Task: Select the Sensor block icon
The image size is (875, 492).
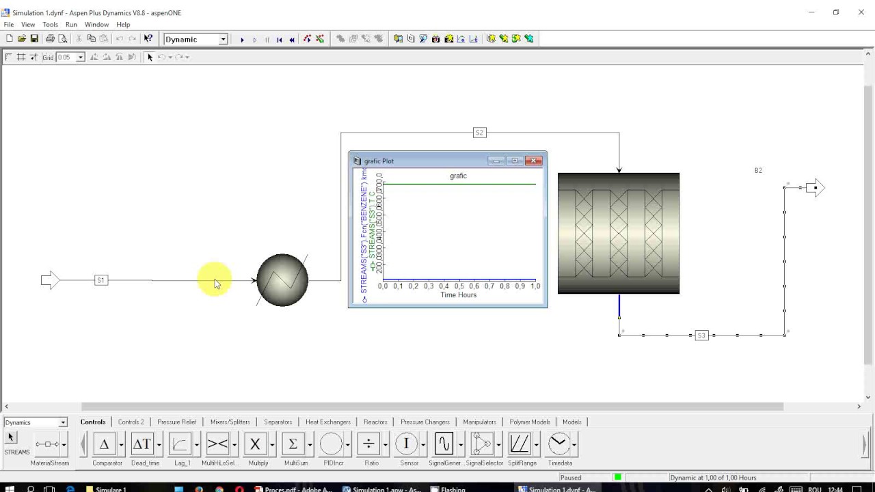Action: tap(406, 444)
